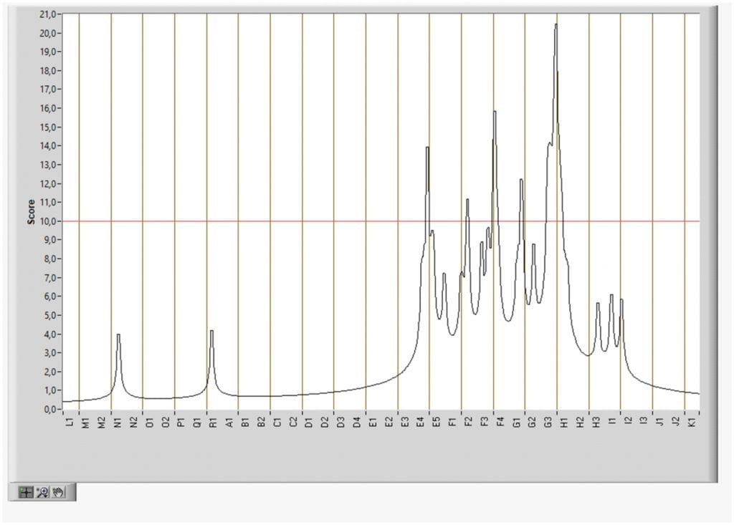Click the '15,0' y-axis tick label
734x525 pixels.
pos(48,127)
